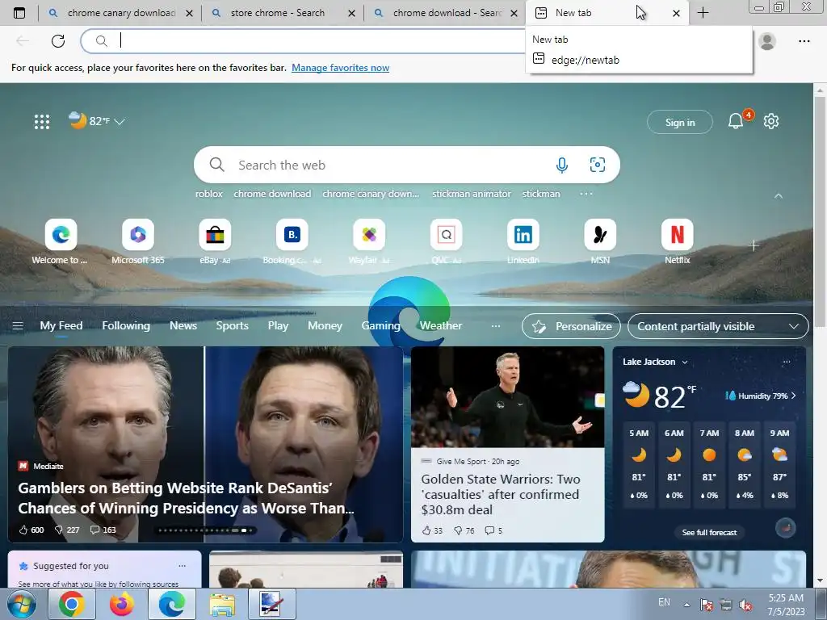Select the Following feed tab
827x620 pixels.
click(126, 326)
